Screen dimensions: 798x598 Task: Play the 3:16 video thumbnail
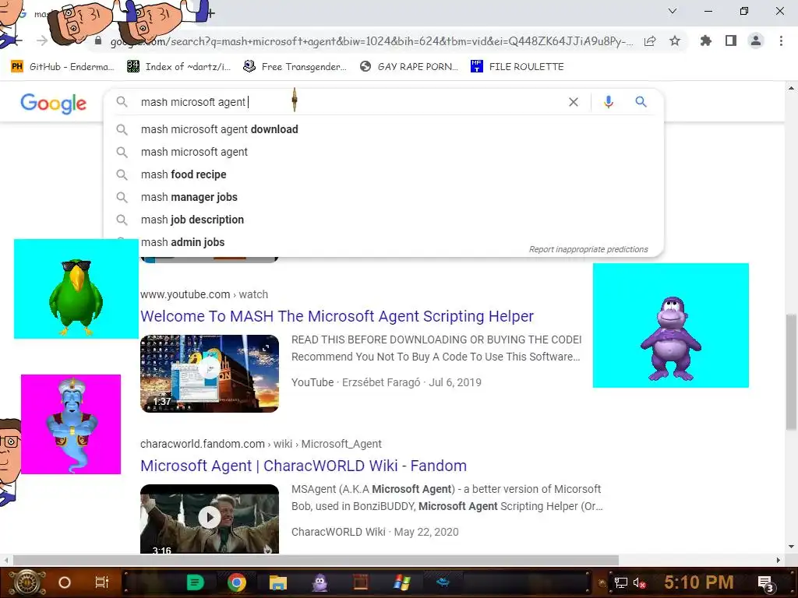pyautogui.click(x=210, y=519)
